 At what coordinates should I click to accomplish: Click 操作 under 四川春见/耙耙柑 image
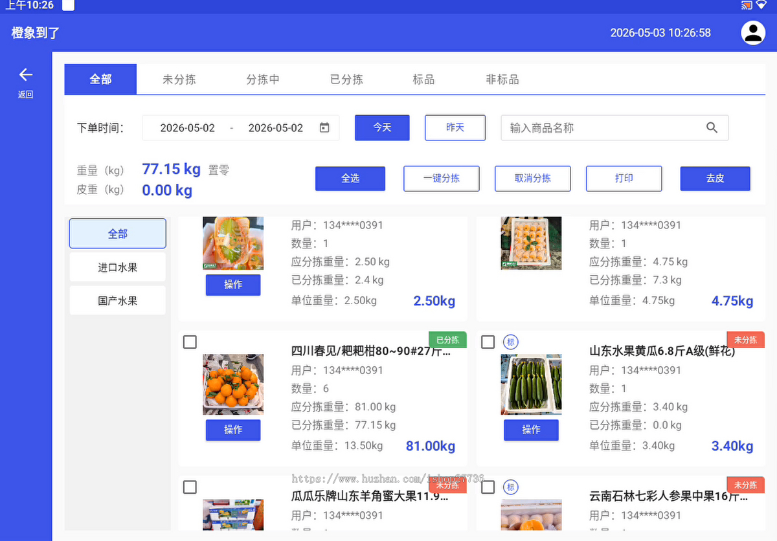tap(233, 430)
